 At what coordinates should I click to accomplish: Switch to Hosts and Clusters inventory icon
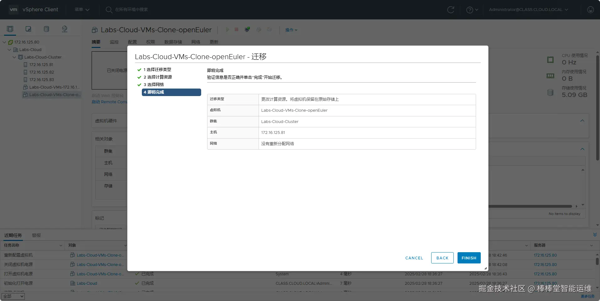pos(10,29)
